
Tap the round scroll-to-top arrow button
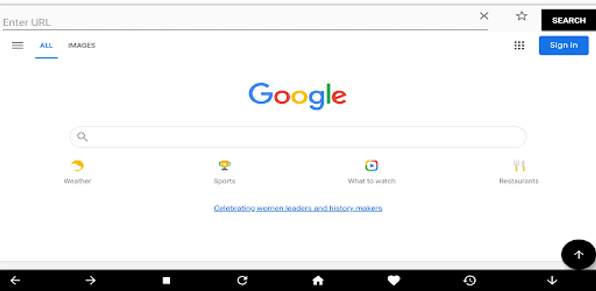tap(578, 254)
